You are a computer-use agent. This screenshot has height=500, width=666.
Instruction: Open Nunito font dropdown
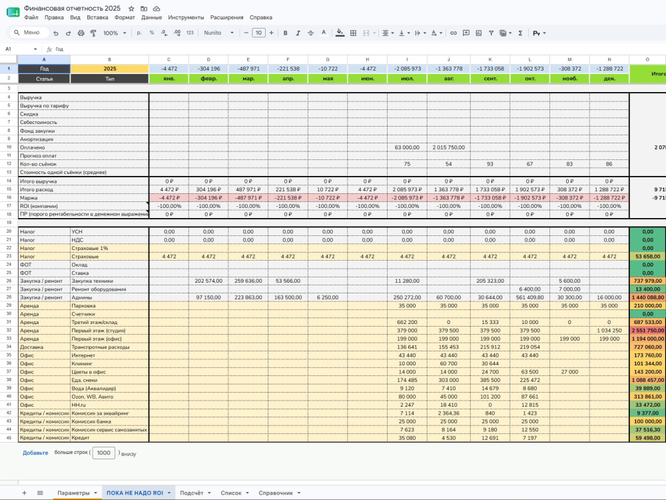click(x=218, y=33)
